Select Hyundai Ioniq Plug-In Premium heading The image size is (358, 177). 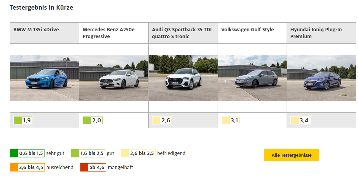pos(316,33)
